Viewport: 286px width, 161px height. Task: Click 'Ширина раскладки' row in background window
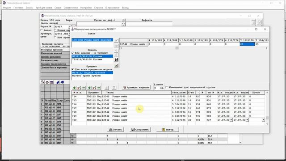point(55,57)
